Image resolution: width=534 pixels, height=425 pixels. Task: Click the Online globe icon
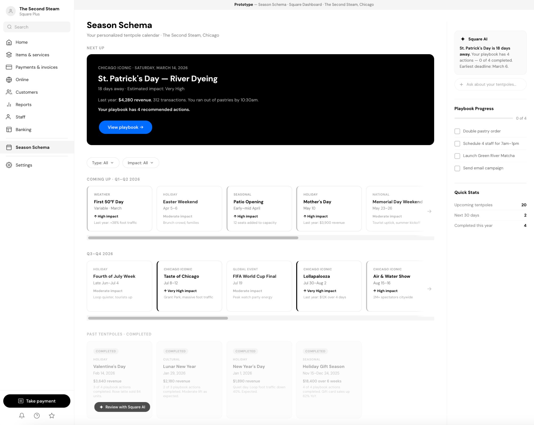(9, 80)
